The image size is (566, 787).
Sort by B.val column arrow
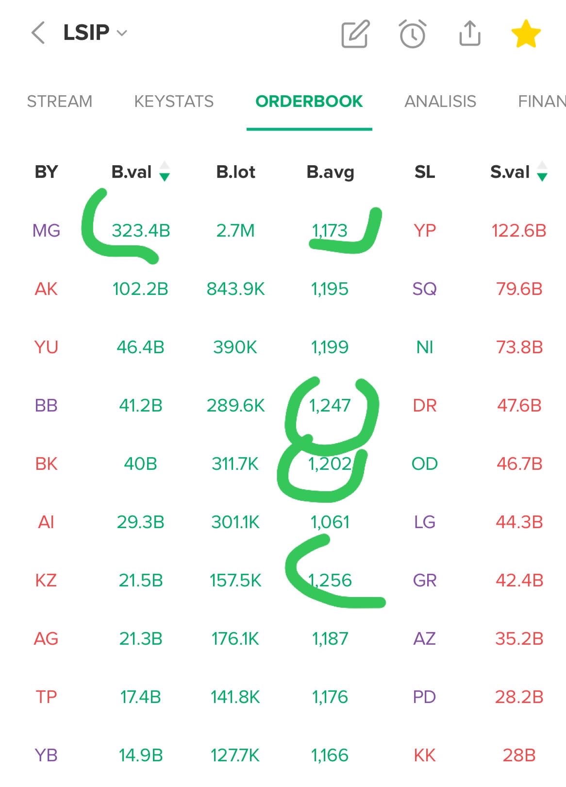click(165, 171)
